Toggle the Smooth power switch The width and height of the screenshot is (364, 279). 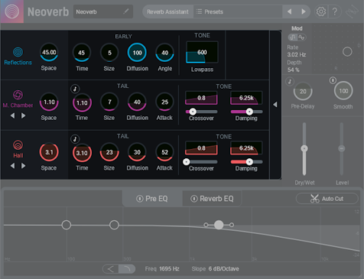333,80
